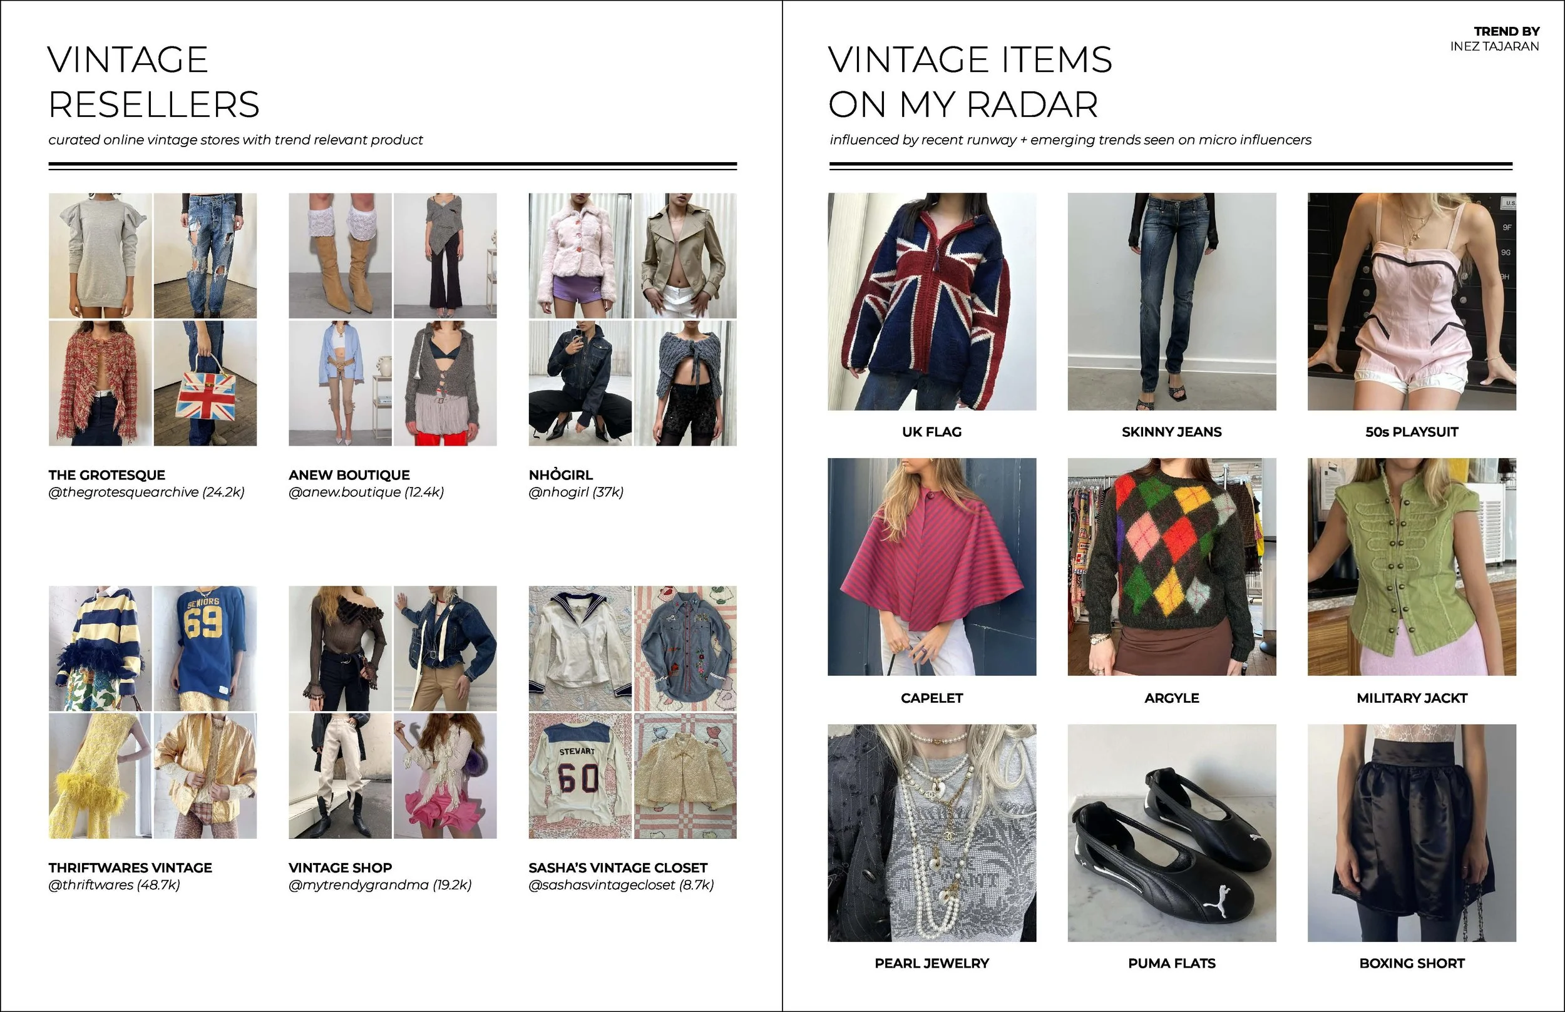Screen dimensions: 1565x1012
Task: Open the Skinny Jeans image
Action: (1171, 302)
